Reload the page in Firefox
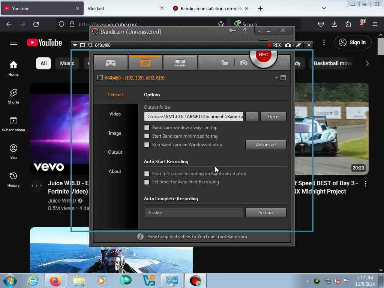 [36, 24]
